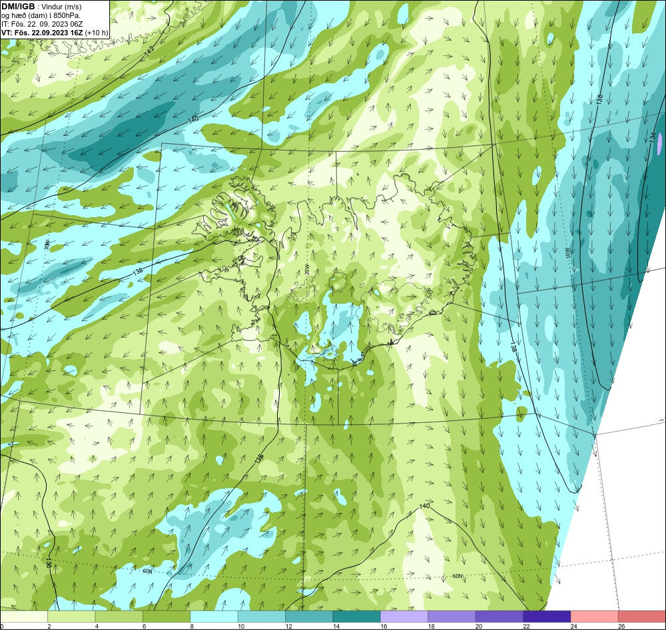
Task: Click the legend scale number '6'
Action: [x=145, y=626]
